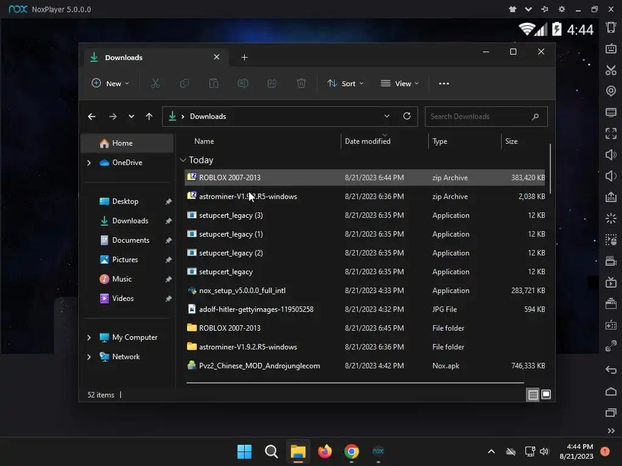Click the horizontal scrollbar below file list
The width and height of the screenshot is (622, 466).
(355, 383)
